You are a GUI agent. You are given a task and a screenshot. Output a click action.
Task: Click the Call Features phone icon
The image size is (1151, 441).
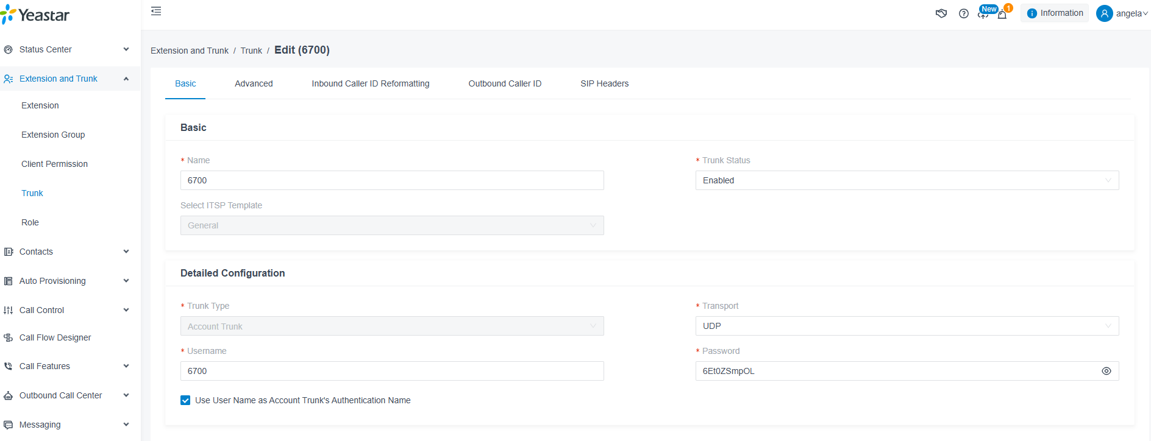point(8,366)
